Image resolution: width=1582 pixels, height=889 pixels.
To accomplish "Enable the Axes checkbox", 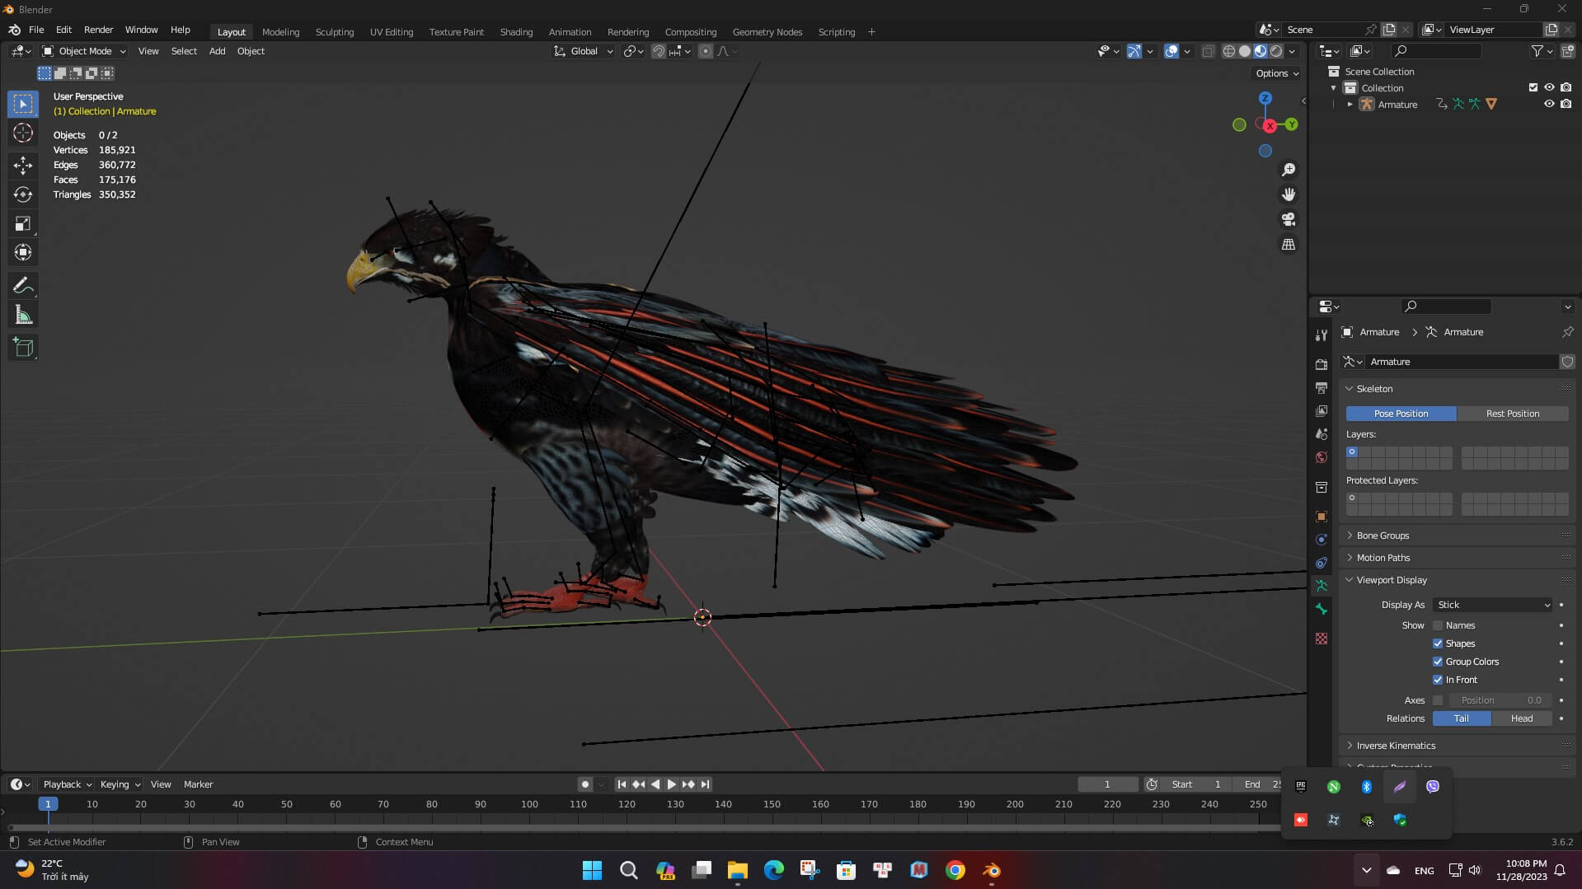I will click(x=1438, y=700).
